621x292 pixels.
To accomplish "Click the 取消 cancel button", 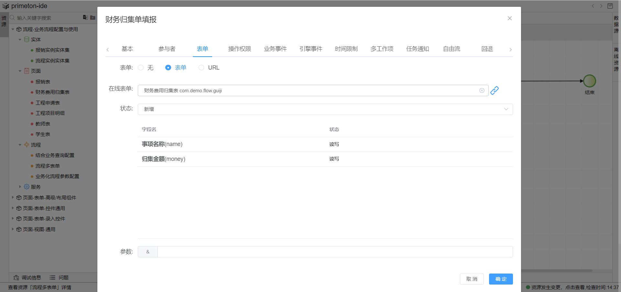I will pos(472,279).
